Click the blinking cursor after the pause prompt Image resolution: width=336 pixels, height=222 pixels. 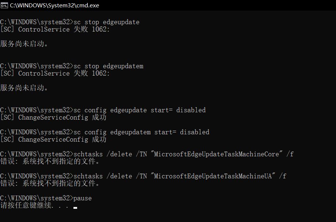(x=75, y=208)
